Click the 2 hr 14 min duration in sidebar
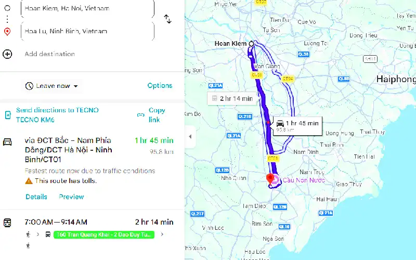The width and height of the screenshot is (416, 260). pos(154,222)
